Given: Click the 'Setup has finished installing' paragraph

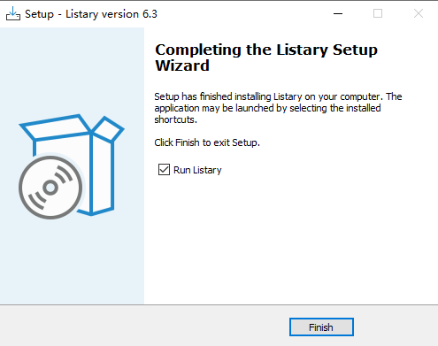Looking at the screenshot, I should click(x=278, y=108).
